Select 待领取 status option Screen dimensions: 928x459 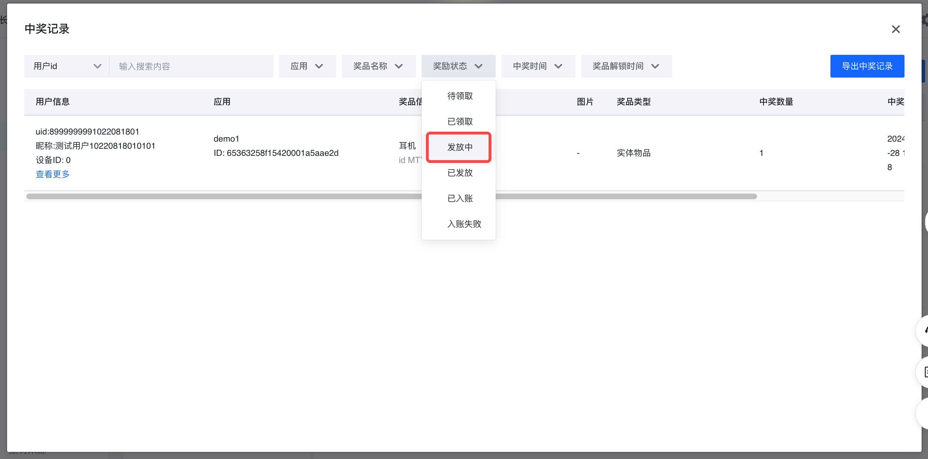(x=459, y=96)
